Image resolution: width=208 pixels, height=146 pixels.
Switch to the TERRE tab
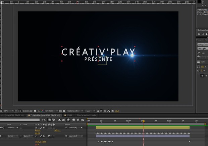point(68,116)
